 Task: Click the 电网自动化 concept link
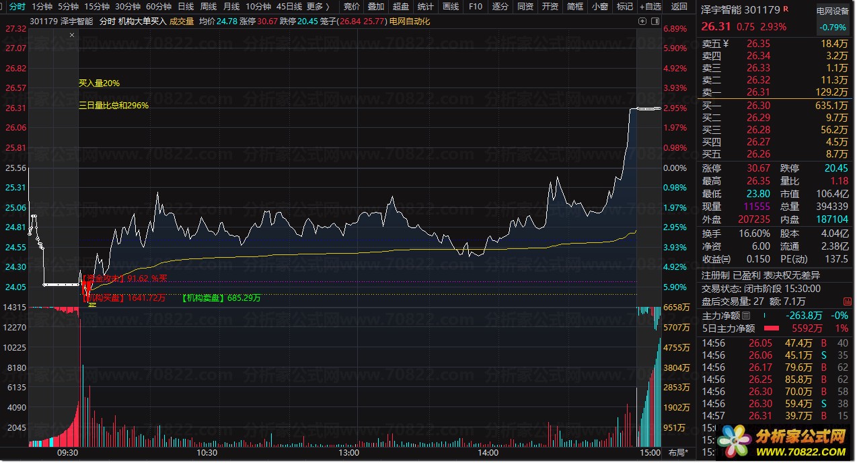coord(410,22)
